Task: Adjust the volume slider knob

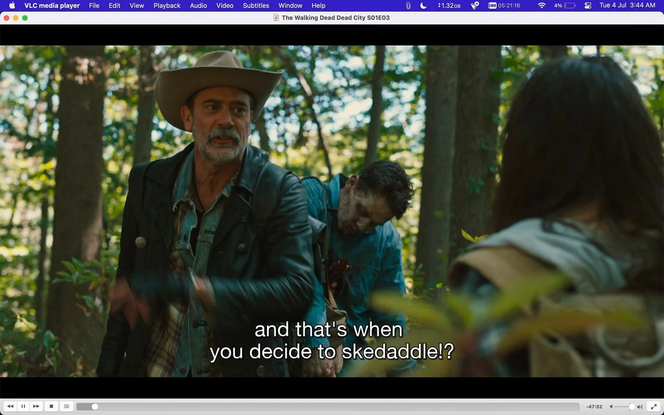Action: [632, 407]
